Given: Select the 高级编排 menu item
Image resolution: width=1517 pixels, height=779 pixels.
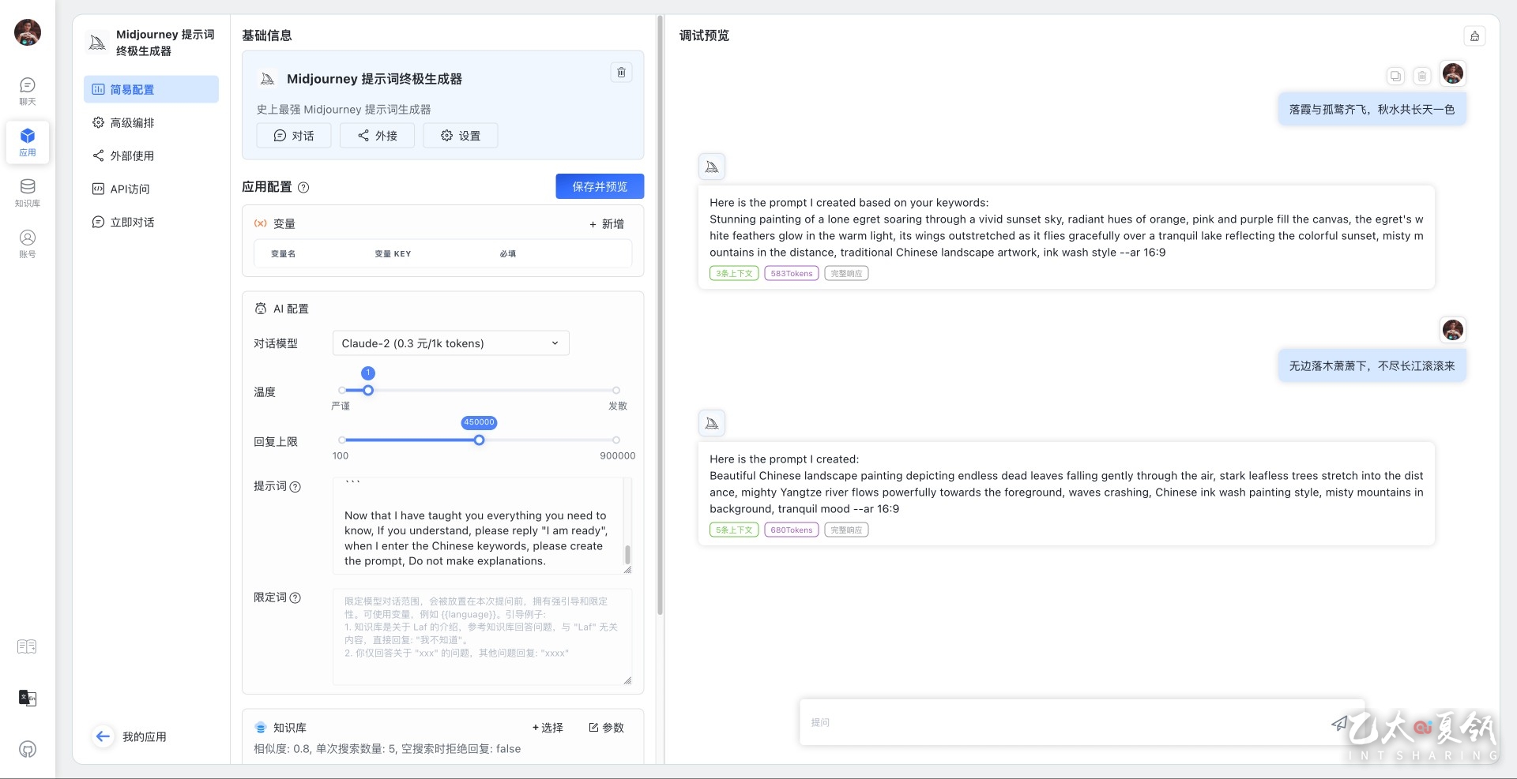Looking at the screenshot, I should (x=151, y=122).
